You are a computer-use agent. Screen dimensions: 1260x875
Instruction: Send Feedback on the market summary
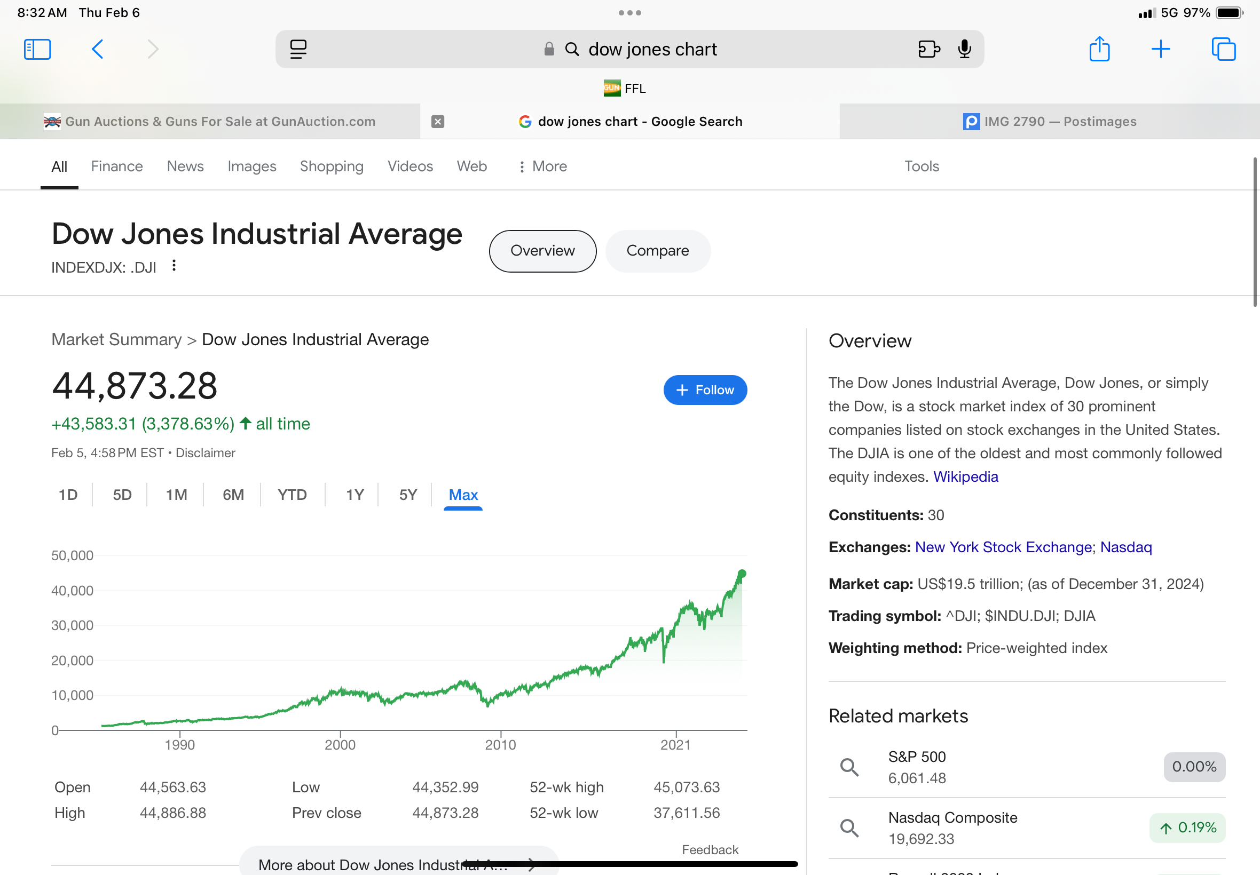[710, 850]
